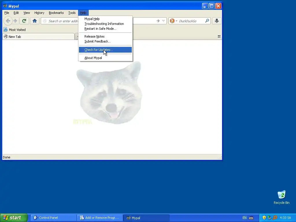The height and width of the screenshot is (222, 296).
Task: Click the EN language indicator
Action: point(245,218)
